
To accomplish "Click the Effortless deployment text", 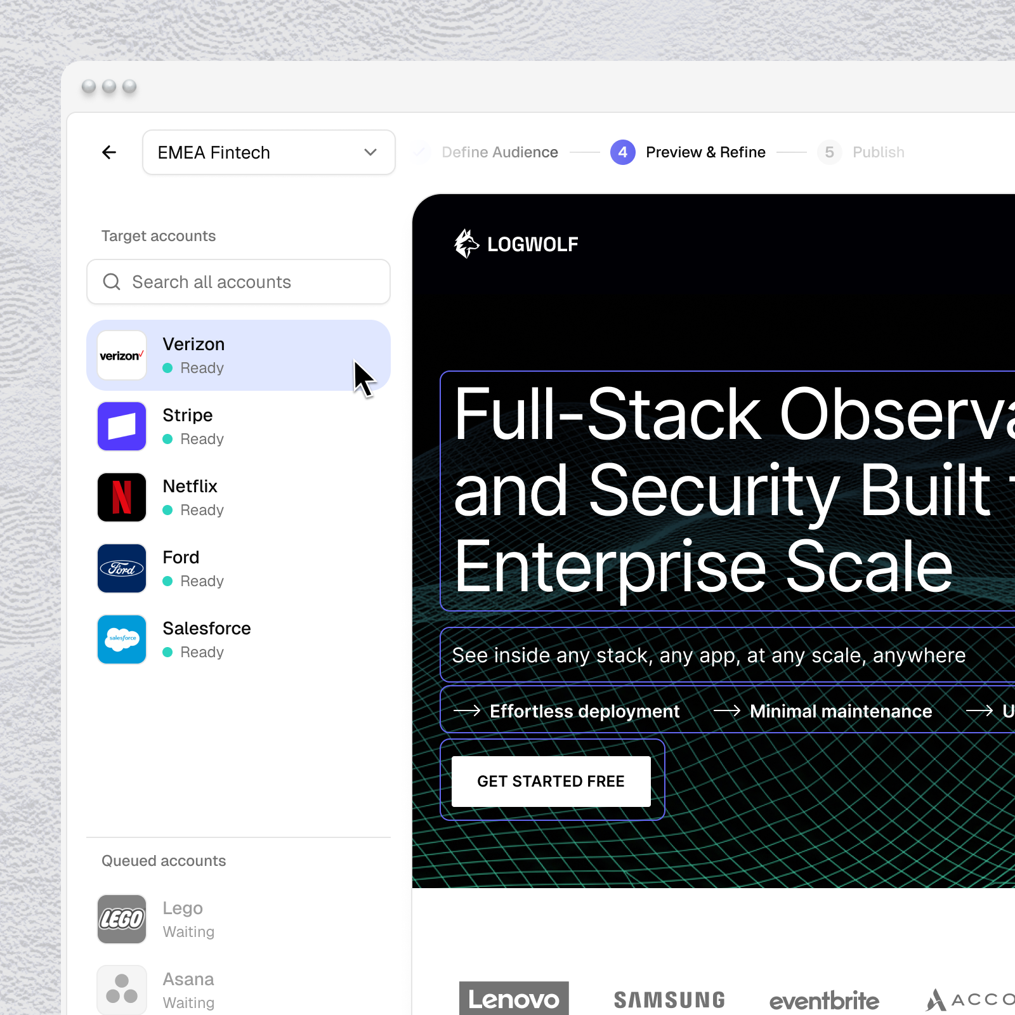I will coord(584,711).
